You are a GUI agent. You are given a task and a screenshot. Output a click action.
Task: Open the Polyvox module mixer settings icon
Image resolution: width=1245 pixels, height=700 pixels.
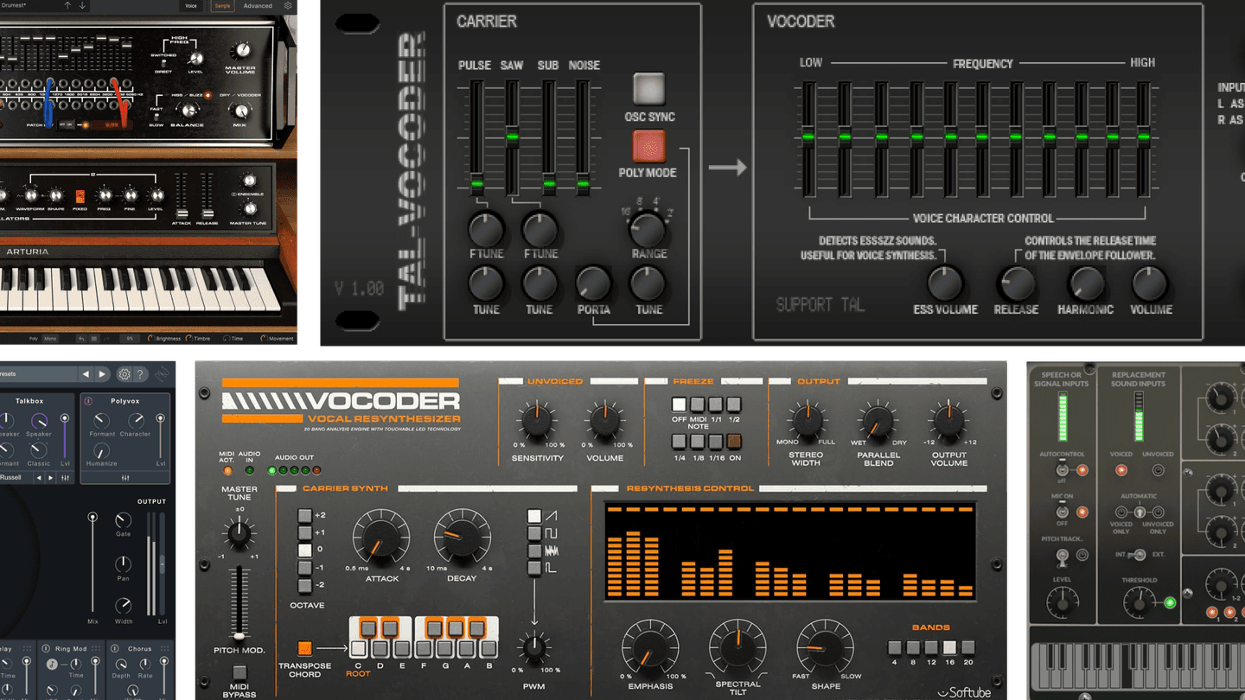pyautogui.click(x=126, y=477)
